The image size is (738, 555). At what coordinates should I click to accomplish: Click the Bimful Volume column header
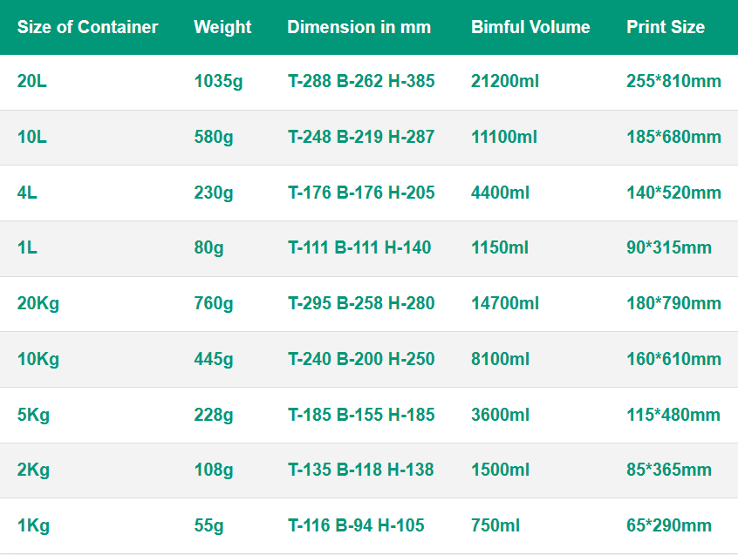pos(530,27)
